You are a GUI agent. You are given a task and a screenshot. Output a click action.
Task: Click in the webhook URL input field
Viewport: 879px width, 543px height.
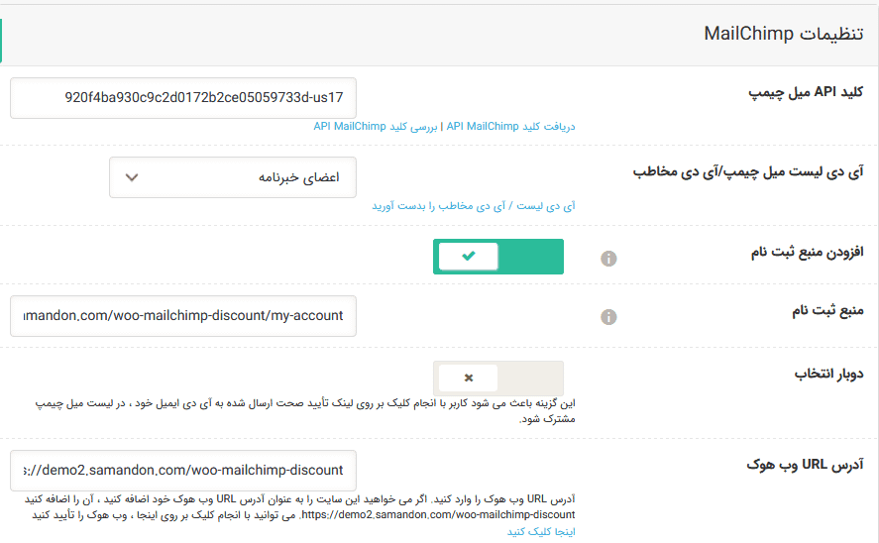tap(182, 470)
